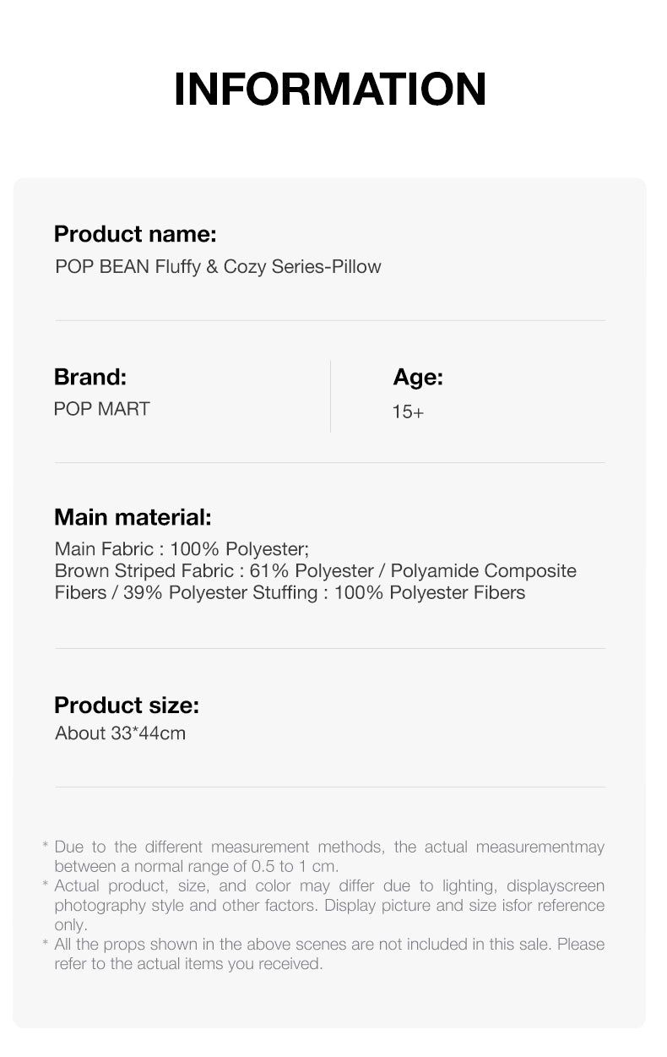Click the INFORMATION heading

330,90
